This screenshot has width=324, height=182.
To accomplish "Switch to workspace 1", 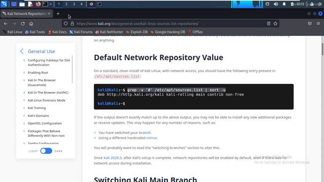I will point(59,4).
